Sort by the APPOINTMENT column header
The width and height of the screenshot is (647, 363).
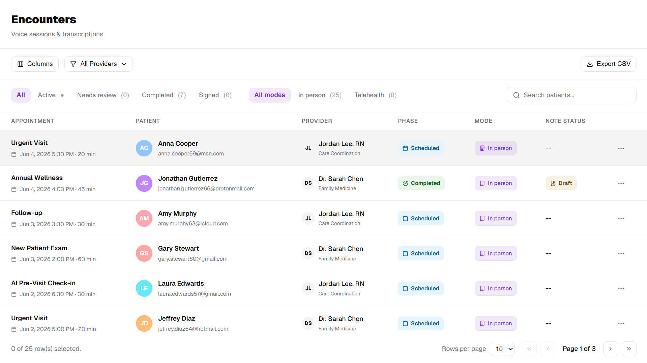pyautogui.click(x=32, y=121)
